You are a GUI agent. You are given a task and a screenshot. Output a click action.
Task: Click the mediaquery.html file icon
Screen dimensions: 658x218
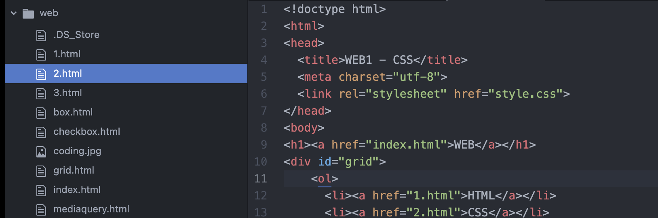pos(41,210)
